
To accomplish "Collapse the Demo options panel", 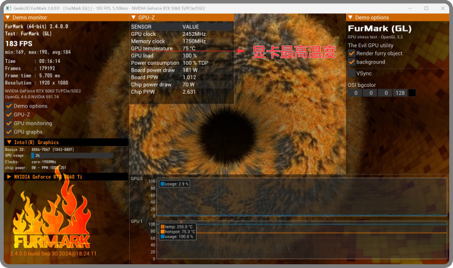I will point(350,18).
